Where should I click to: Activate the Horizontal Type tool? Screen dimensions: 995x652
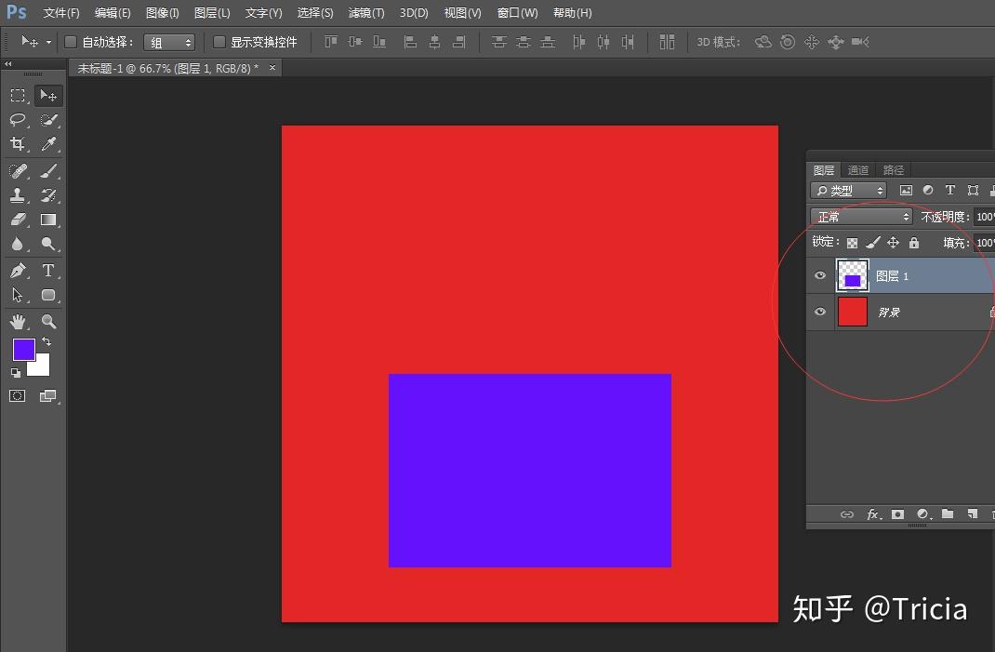(48, 271)
